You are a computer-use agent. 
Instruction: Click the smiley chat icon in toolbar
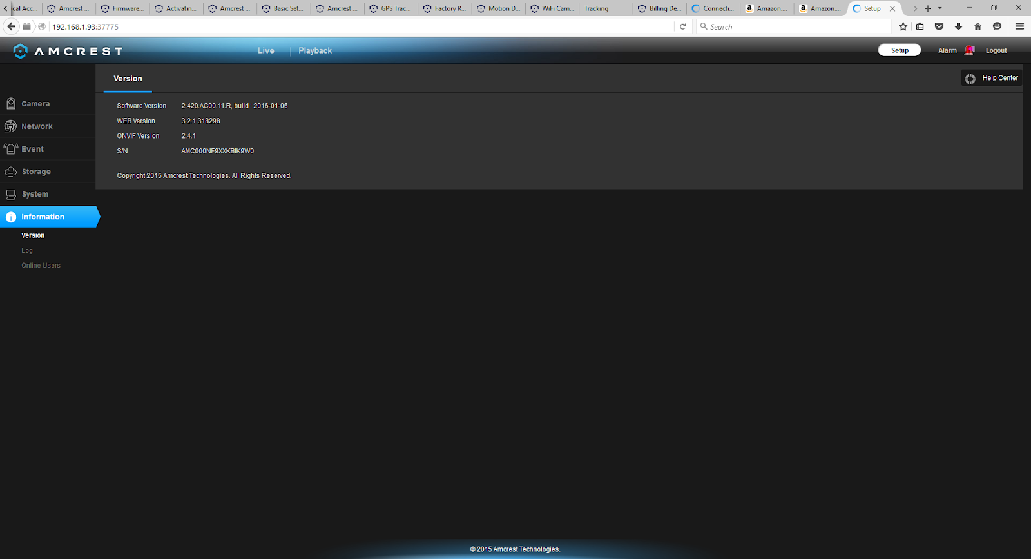point(997,26)
